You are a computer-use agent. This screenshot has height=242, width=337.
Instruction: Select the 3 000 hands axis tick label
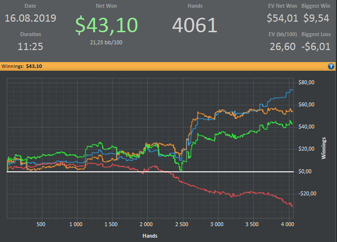pyautogui.click(x=217, y=224)
